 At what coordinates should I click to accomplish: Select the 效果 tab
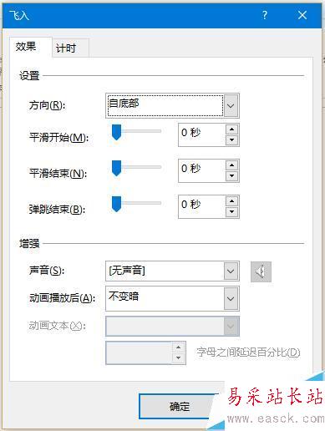[x=26, y=47]
